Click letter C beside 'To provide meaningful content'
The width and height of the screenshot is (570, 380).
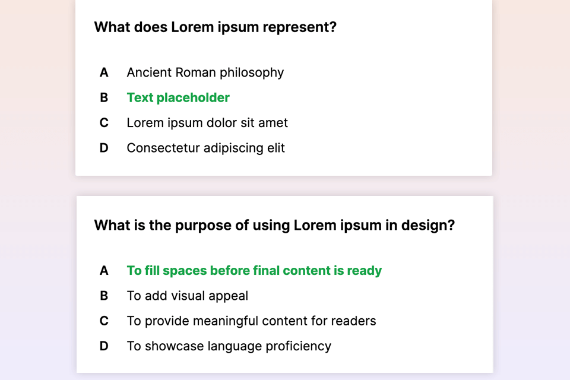[x=104, y=321]
